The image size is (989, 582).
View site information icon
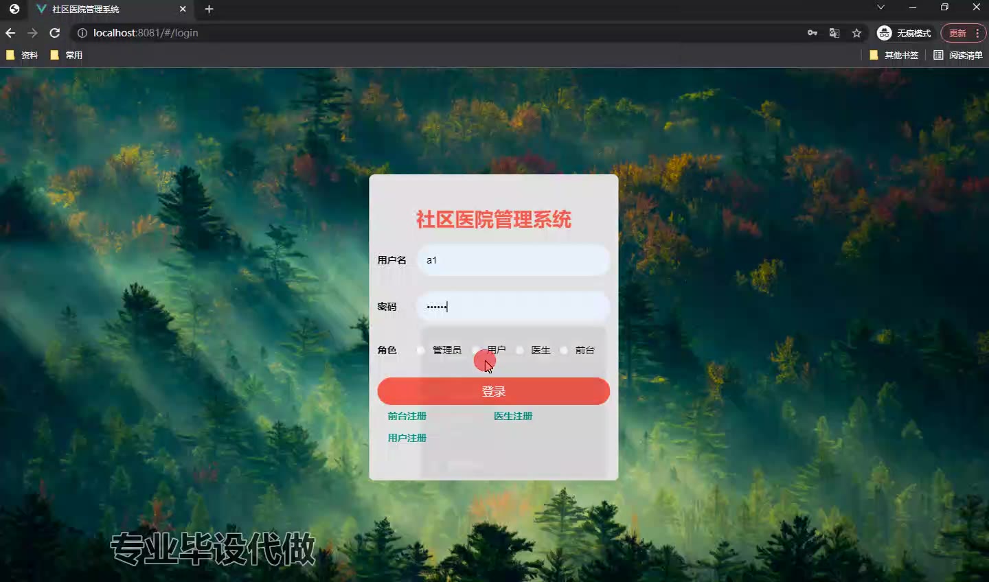click(x=82, y=33)
